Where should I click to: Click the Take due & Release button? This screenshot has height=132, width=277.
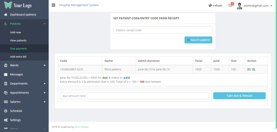[239, 96]
